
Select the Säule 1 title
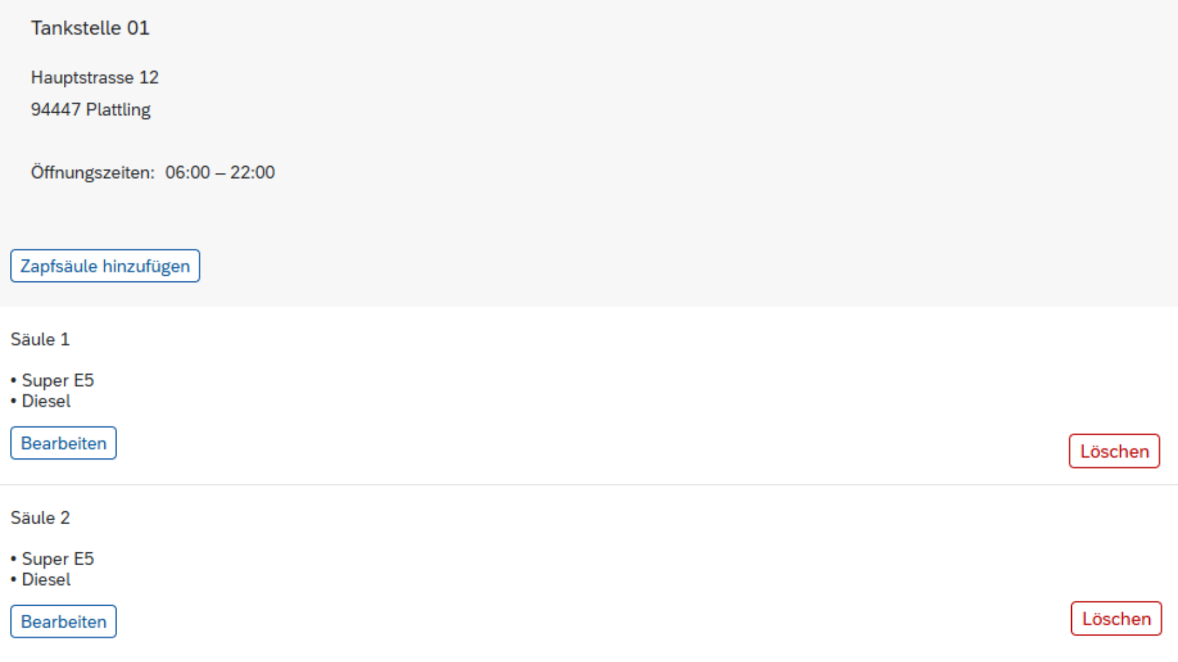40,340
